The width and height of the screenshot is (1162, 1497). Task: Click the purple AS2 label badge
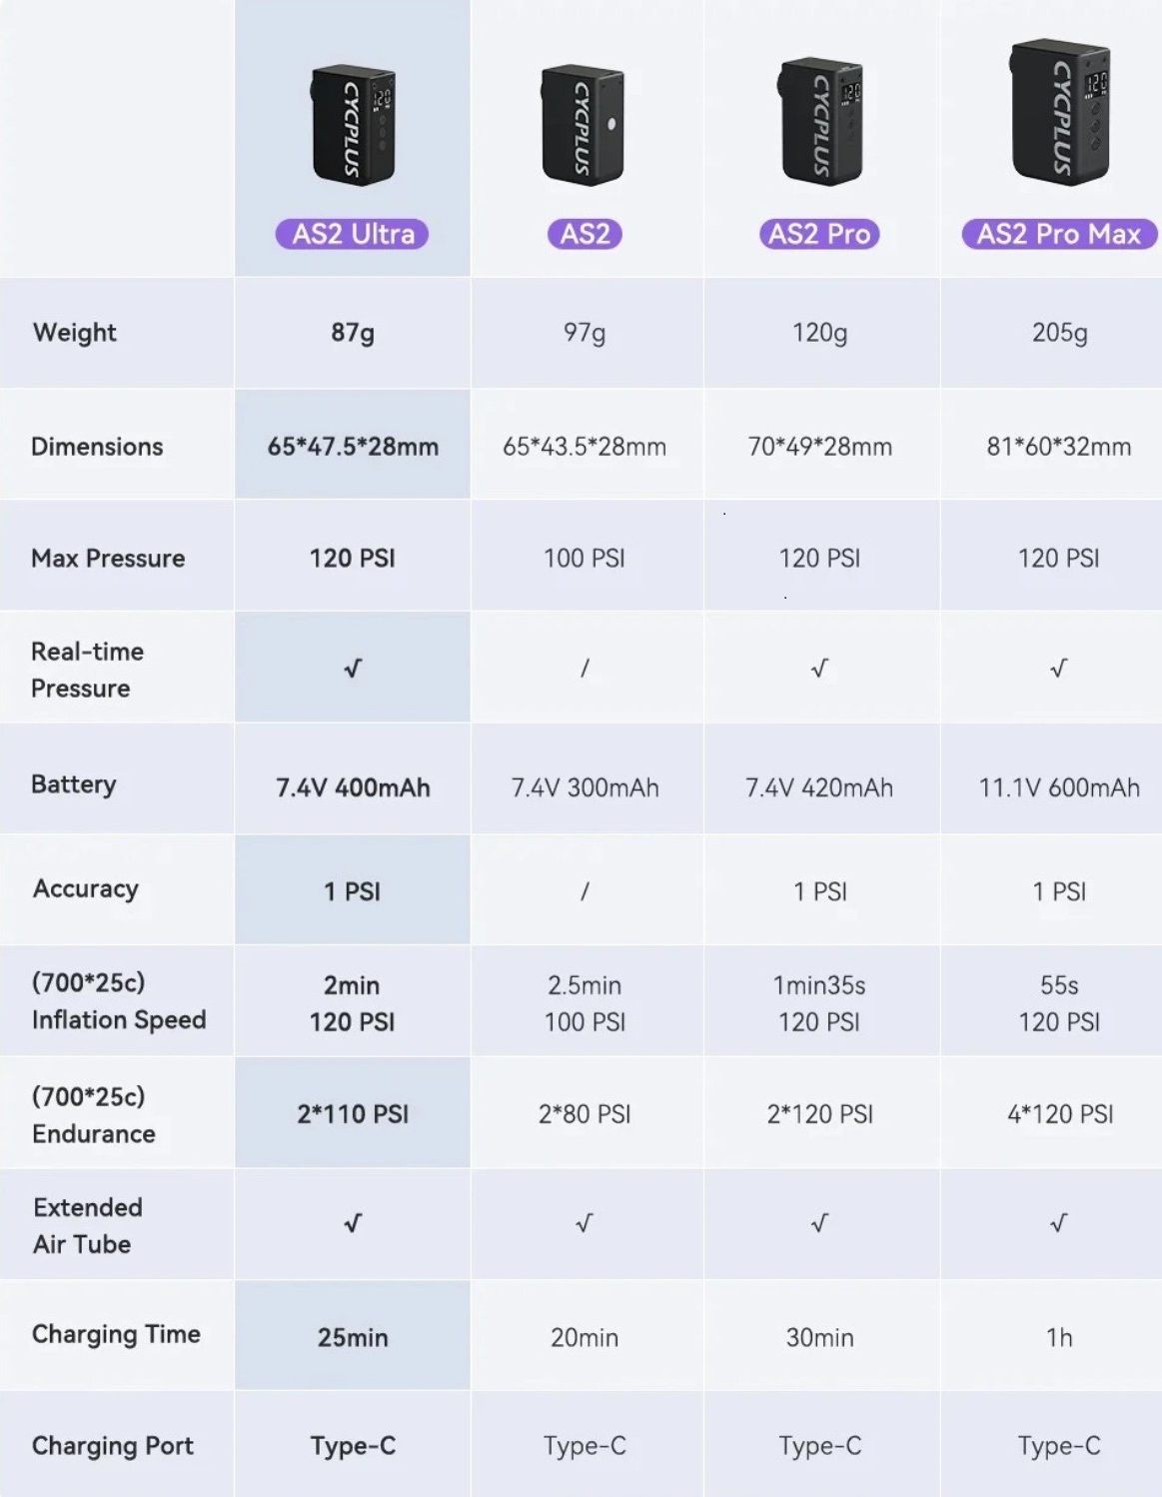pyautogui.click(x=584, y=234)
